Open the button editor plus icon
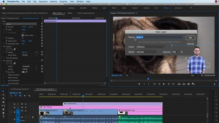Screen dimensions: 219x123 pos(215,84)
